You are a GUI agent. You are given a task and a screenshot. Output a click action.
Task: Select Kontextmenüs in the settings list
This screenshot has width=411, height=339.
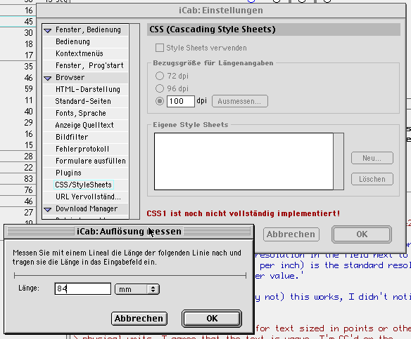pyautogui.click(x=80, y=53)
